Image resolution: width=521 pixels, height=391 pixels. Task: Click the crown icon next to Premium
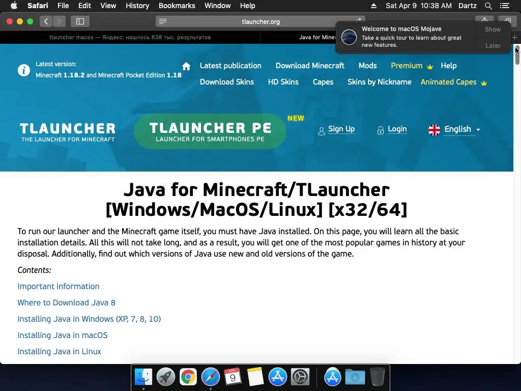click(x=429, y=67)
